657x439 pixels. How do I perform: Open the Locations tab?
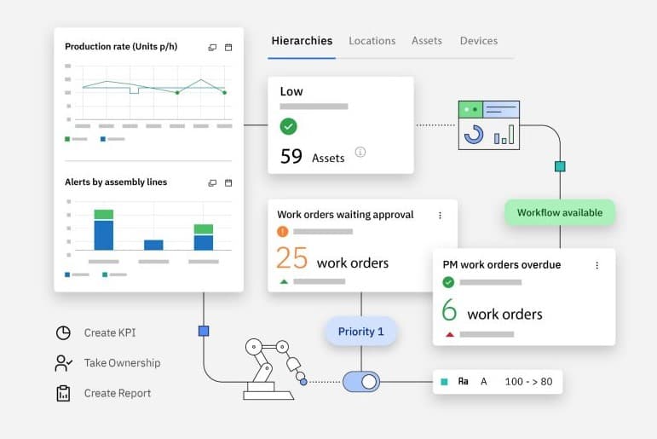[x=372, y=41]
